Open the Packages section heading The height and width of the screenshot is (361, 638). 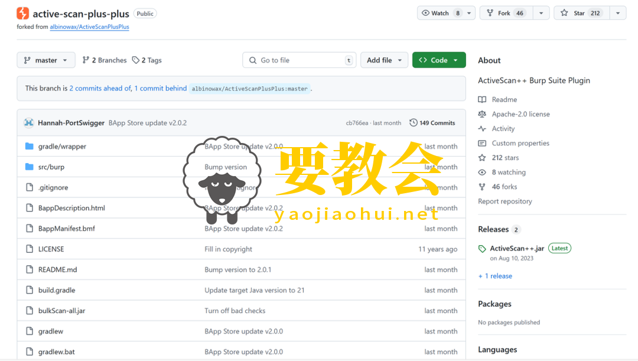click(494, 304)
